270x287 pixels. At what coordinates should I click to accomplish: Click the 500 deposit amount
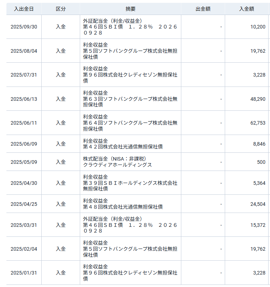261,162
